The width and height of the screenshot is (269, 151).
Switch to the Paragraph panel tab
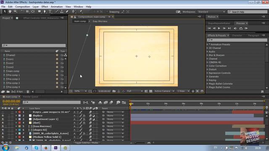(253, 35)
